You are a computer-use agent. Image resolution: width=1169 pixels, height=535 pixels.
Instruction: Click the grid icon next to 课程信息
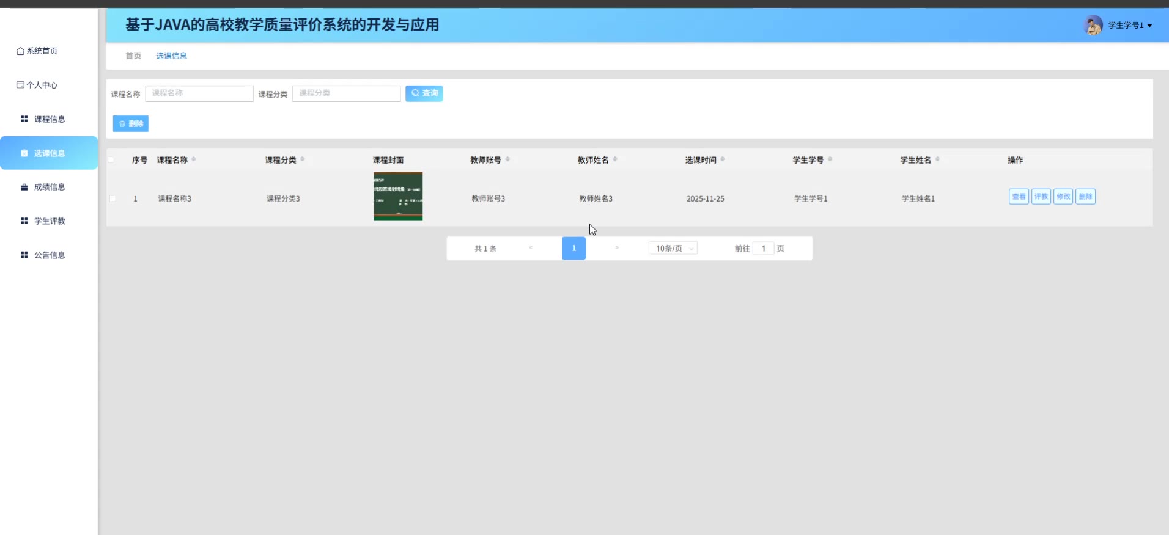point(24,119)
